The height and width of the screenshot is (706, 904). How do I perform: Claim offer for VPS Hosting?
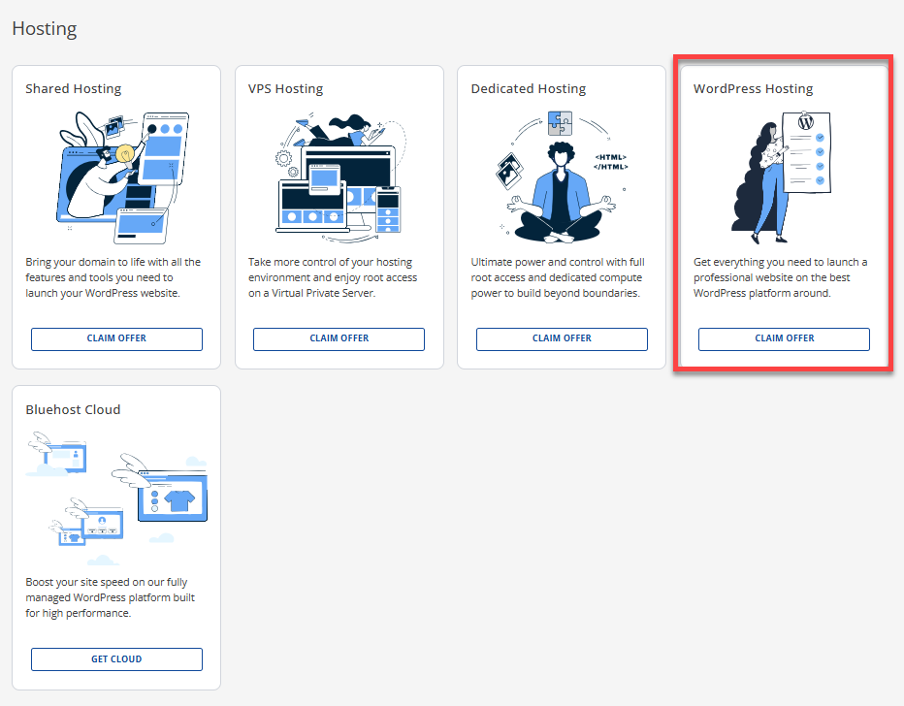point(339,338)
